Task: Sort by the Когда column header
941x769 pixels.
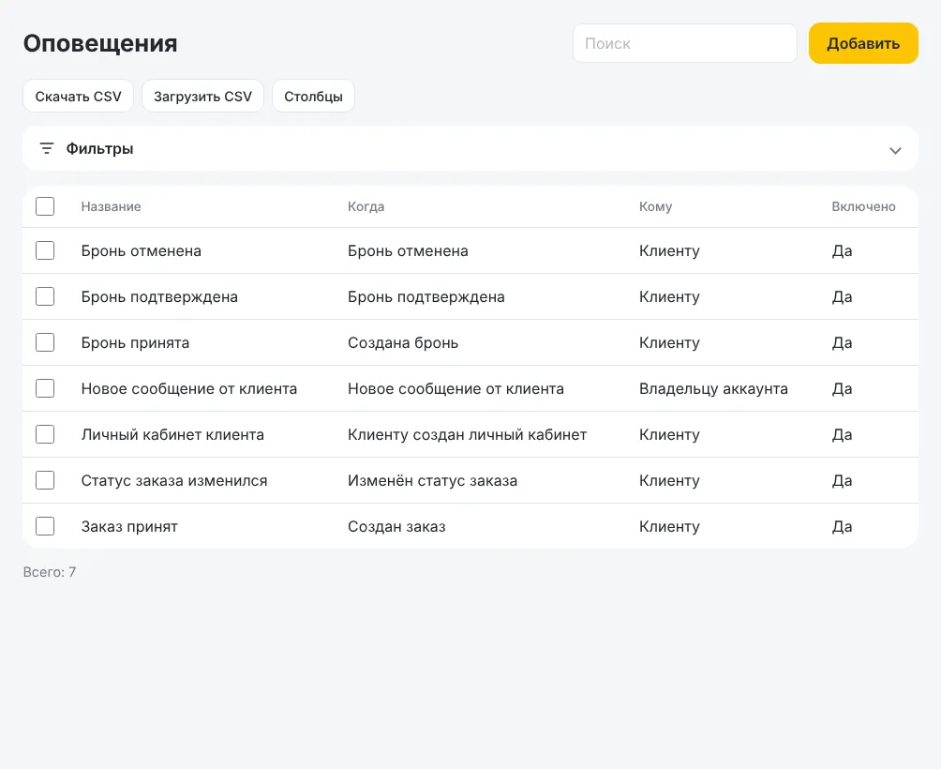Action: (x=366, y=206)
